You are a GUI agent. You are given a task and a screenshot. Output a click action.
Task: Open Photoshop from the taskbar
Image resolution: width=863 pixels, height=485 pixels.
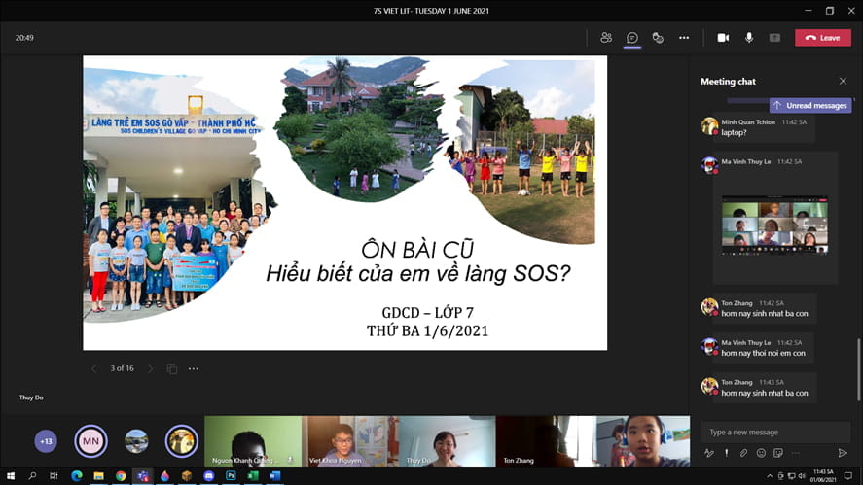pyautogui.click(x=231, y=475)
